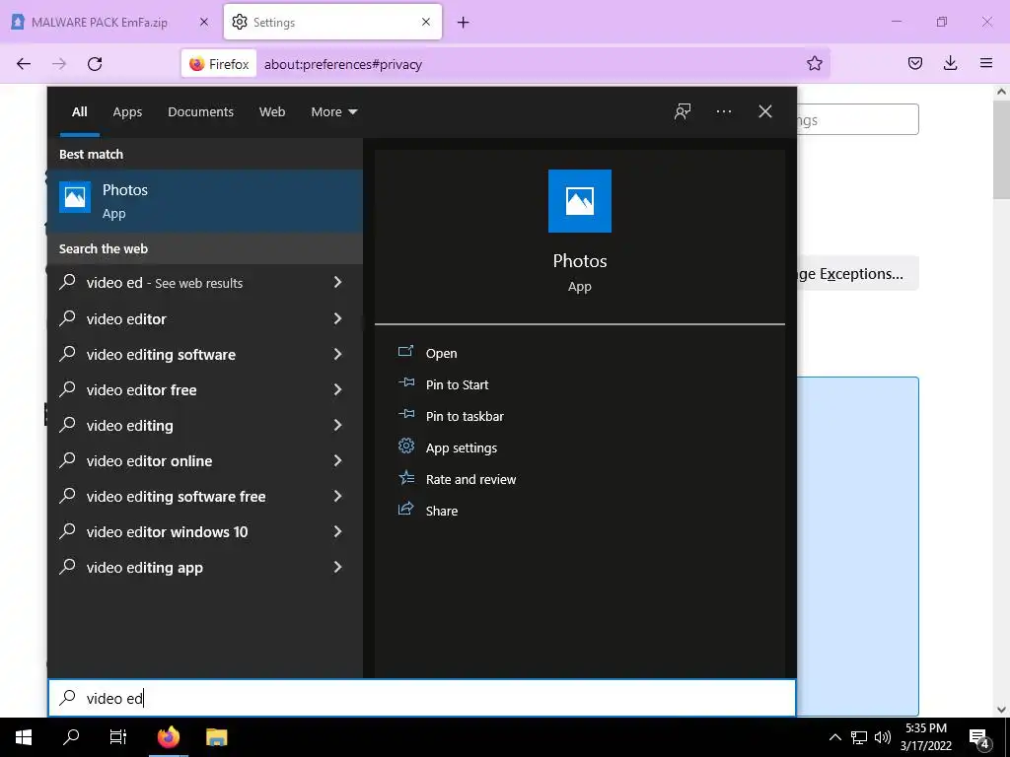Viewport: 1010px width, 757px height.
Task: Select 'video editing software' suggestion text
Action: 161,354
